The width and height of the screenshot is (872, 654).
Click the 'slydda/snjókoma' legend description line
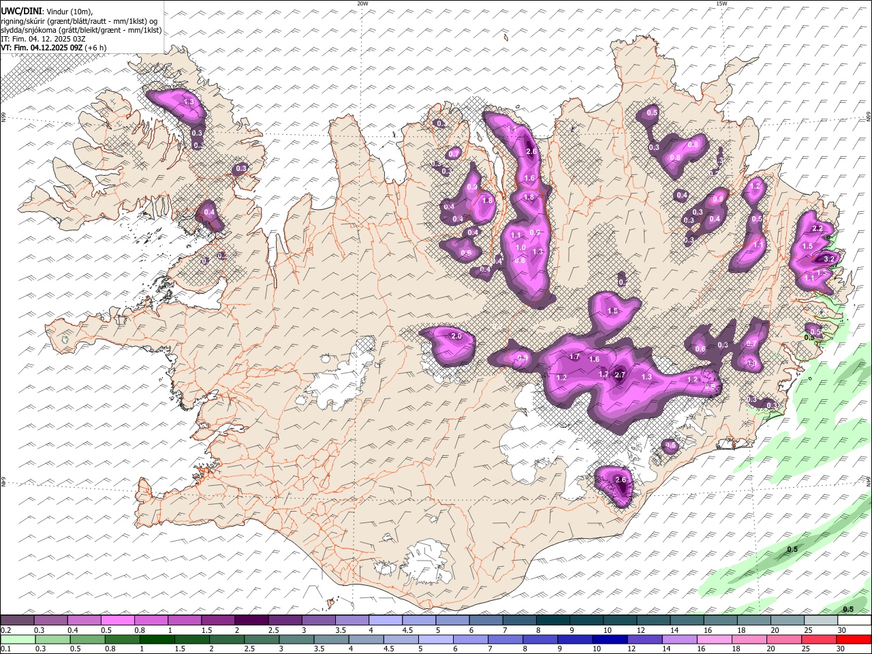click(82, 30)
